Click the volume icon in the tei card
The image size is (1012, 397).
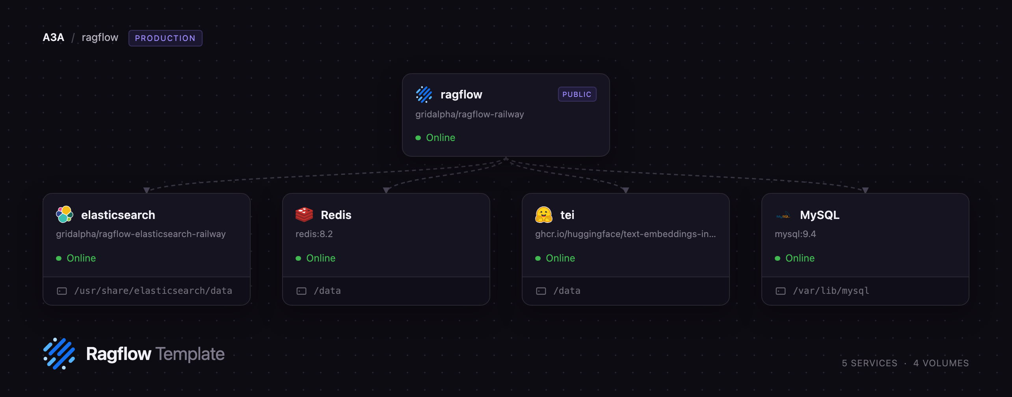click(541, 291)
